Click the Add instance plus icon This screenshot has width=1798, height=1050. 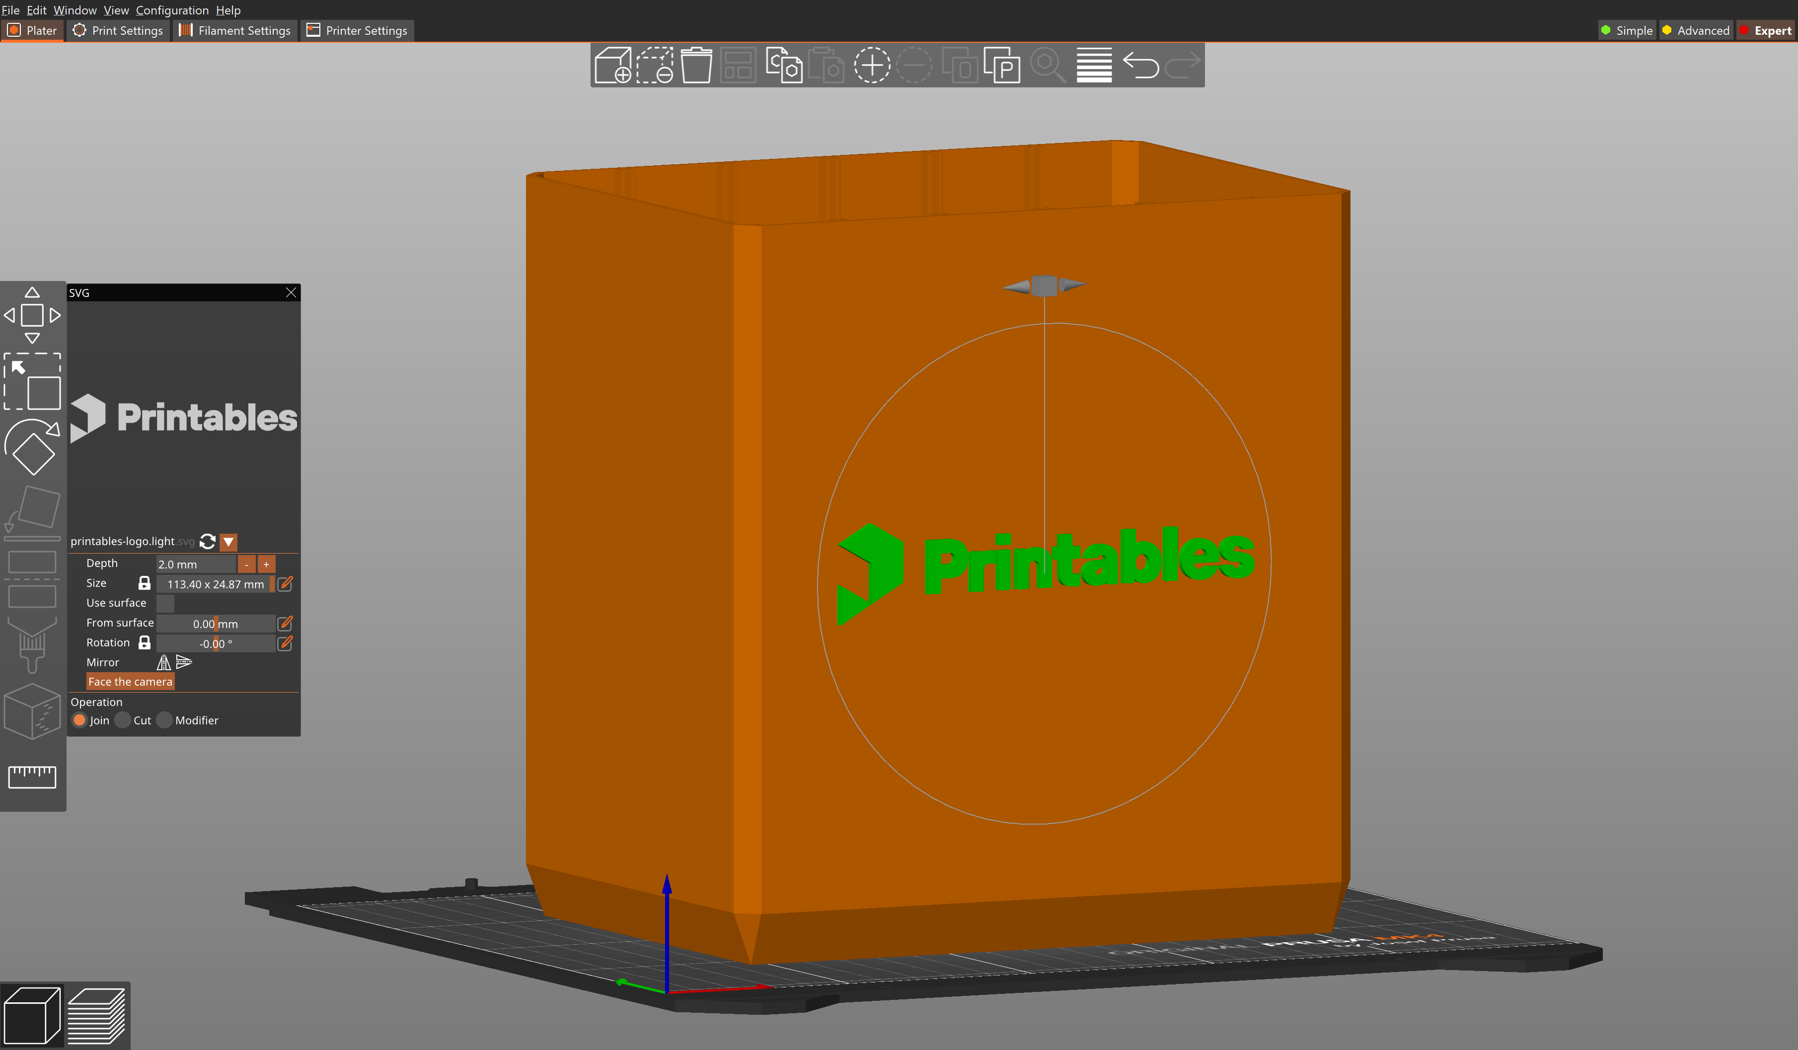point(871,65)
